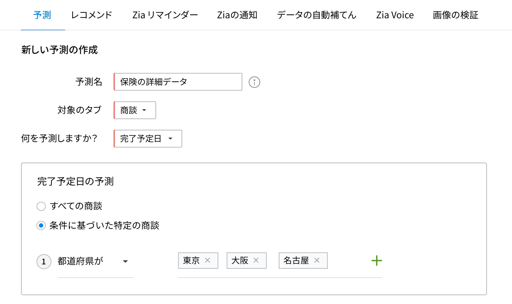Remove the 東京 tag

coord(208,260)
